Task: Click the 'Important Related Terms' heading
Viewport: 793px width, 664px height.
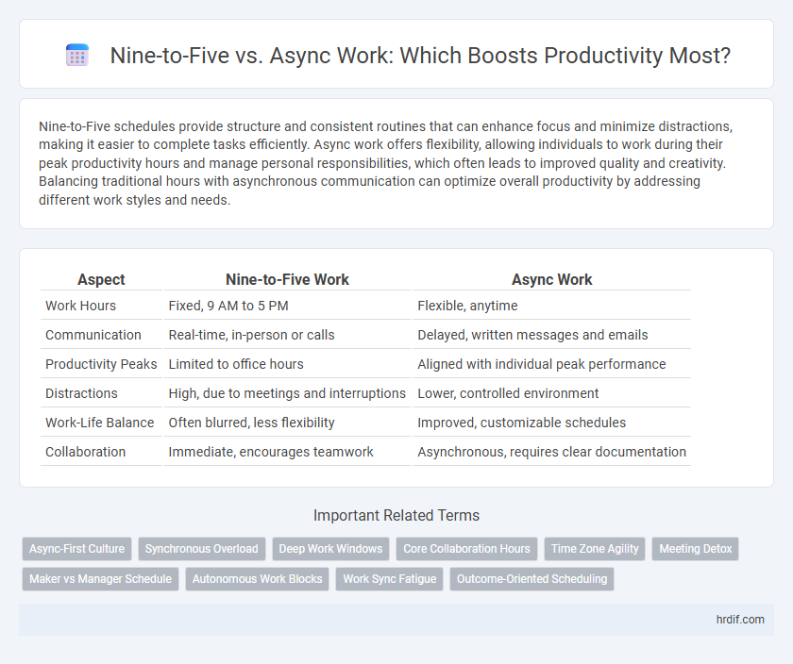Action: tap(396, 515)
